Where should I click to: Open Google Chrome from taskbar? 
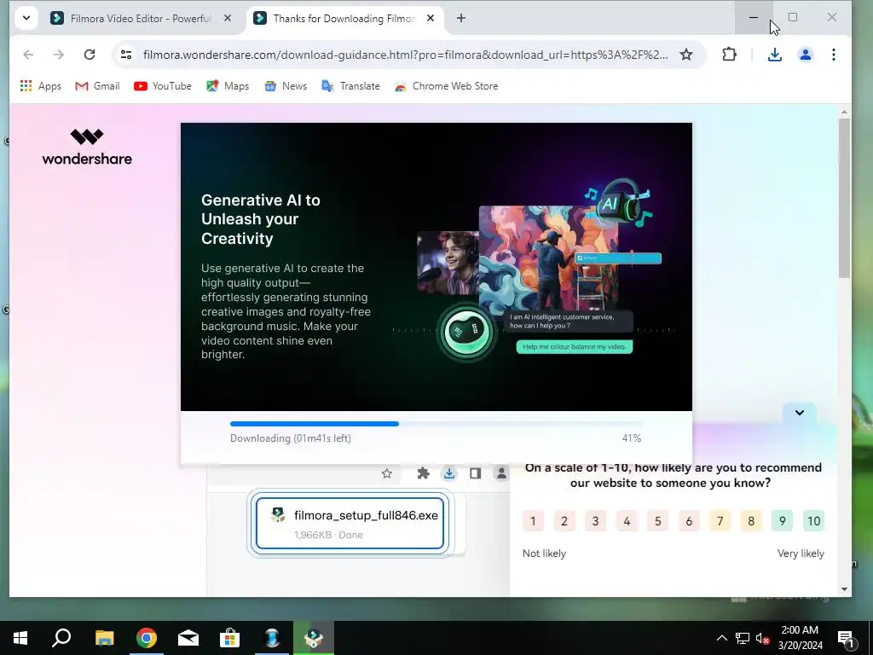(x=147, y=638)
